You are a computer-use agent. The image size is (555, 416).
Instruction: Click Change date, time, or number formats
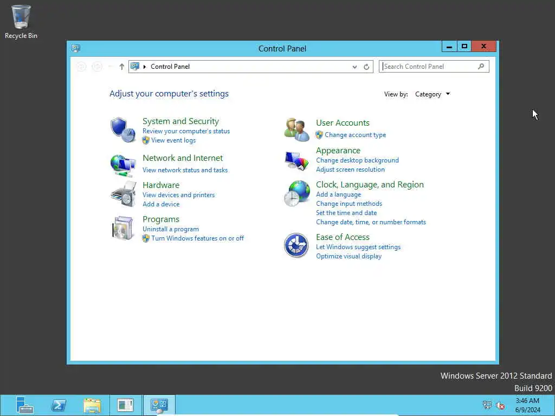(371, 222)
